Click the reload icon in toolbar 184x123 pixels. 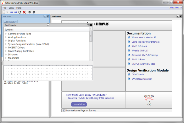(x=20, y=12)
